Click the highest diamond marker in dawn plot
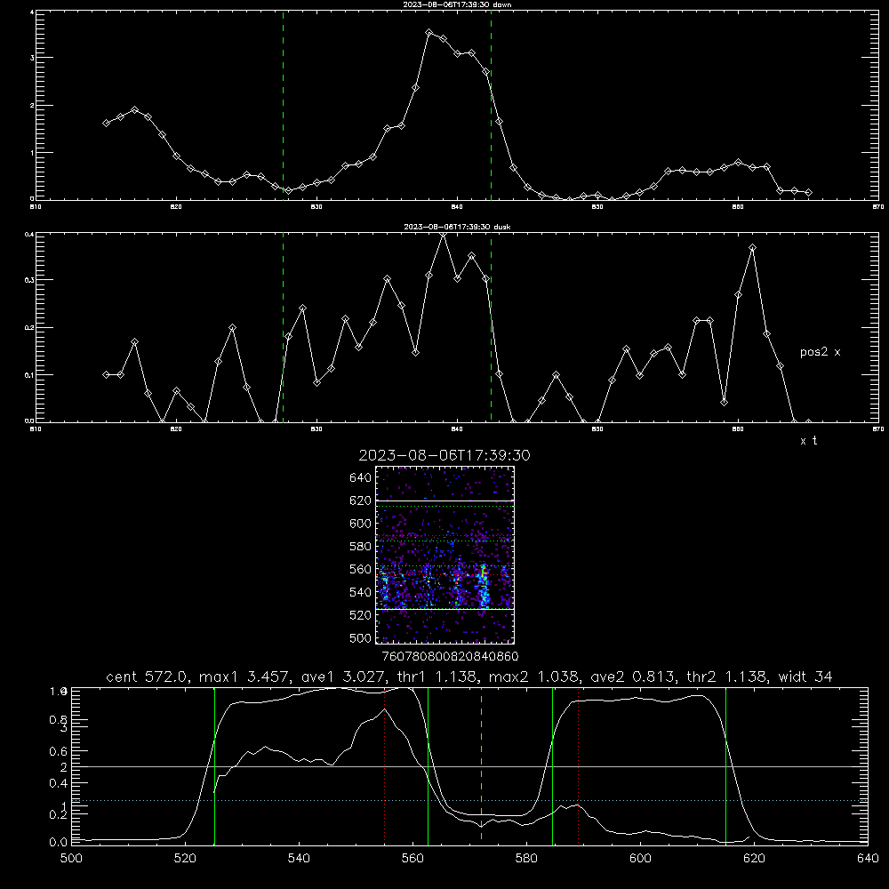 [x=429, y=33]
